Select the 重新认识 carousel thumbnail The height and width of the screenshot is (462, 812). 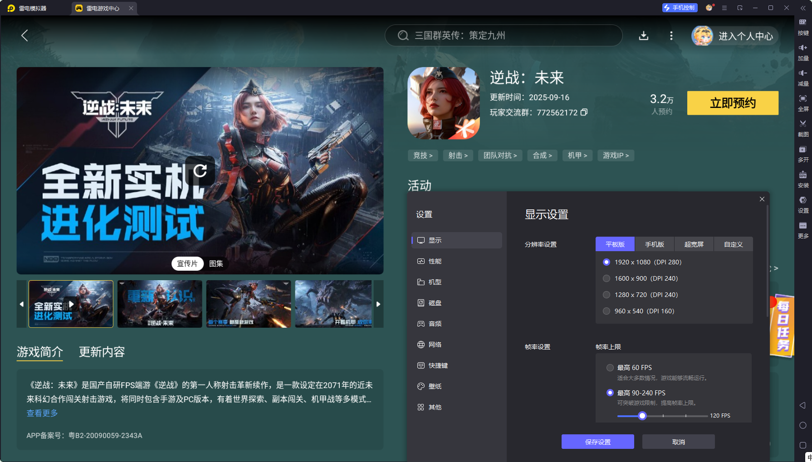[x=160, y=304]
